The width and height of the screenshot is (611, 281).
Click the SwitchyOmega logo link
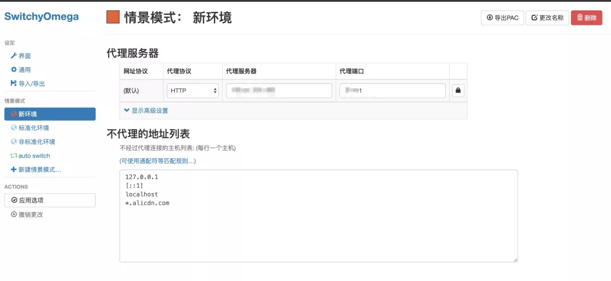pyautogui.click(x=41, y=17)
